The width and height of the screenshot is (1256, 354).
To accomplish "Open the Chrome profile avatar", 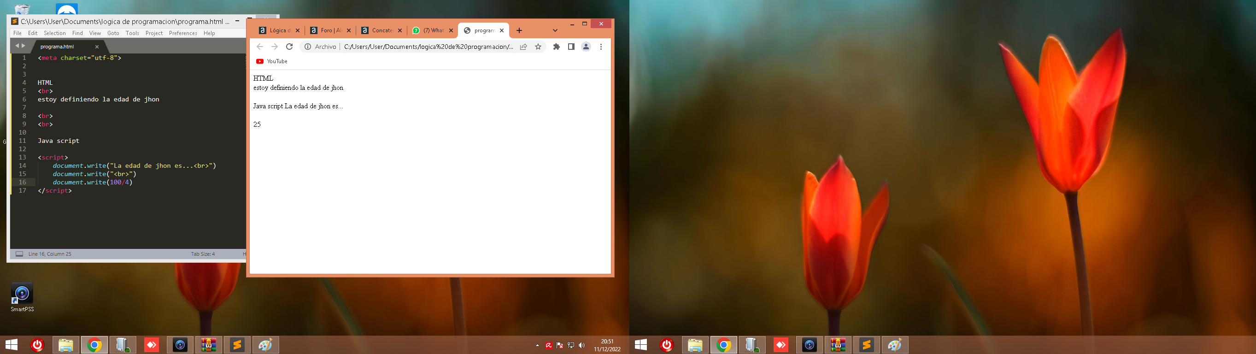I will [586, 47].
